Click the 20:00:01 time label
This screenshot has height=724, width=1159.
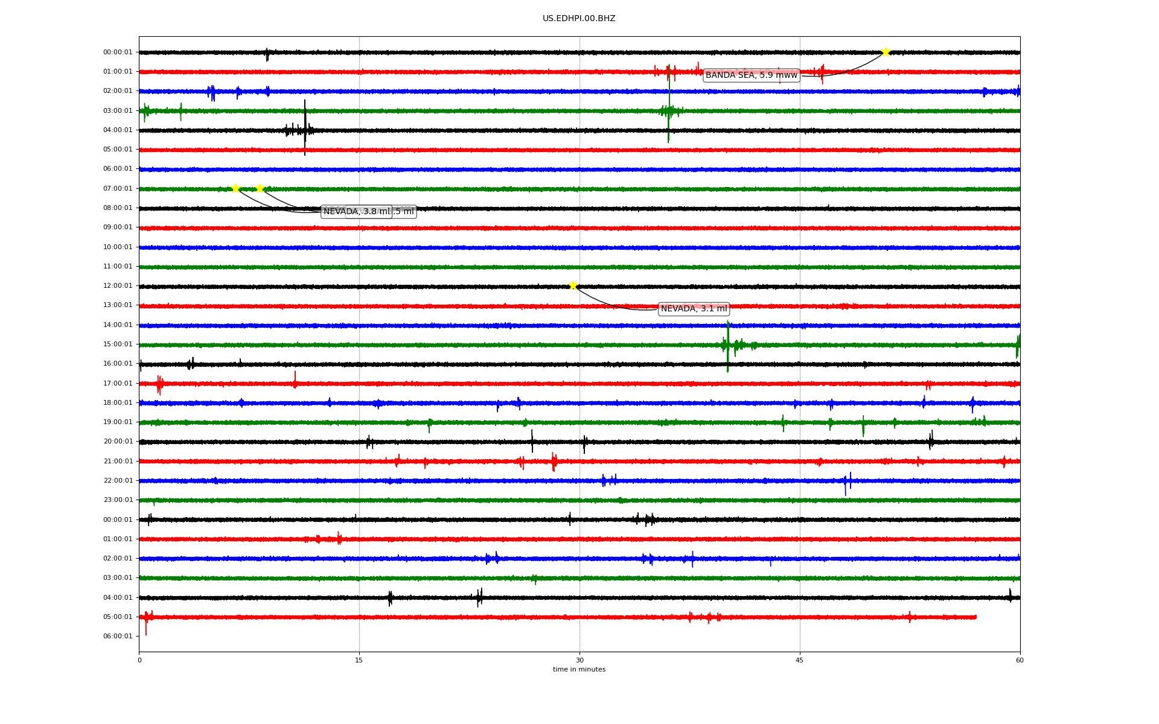(x=118, y=442)
